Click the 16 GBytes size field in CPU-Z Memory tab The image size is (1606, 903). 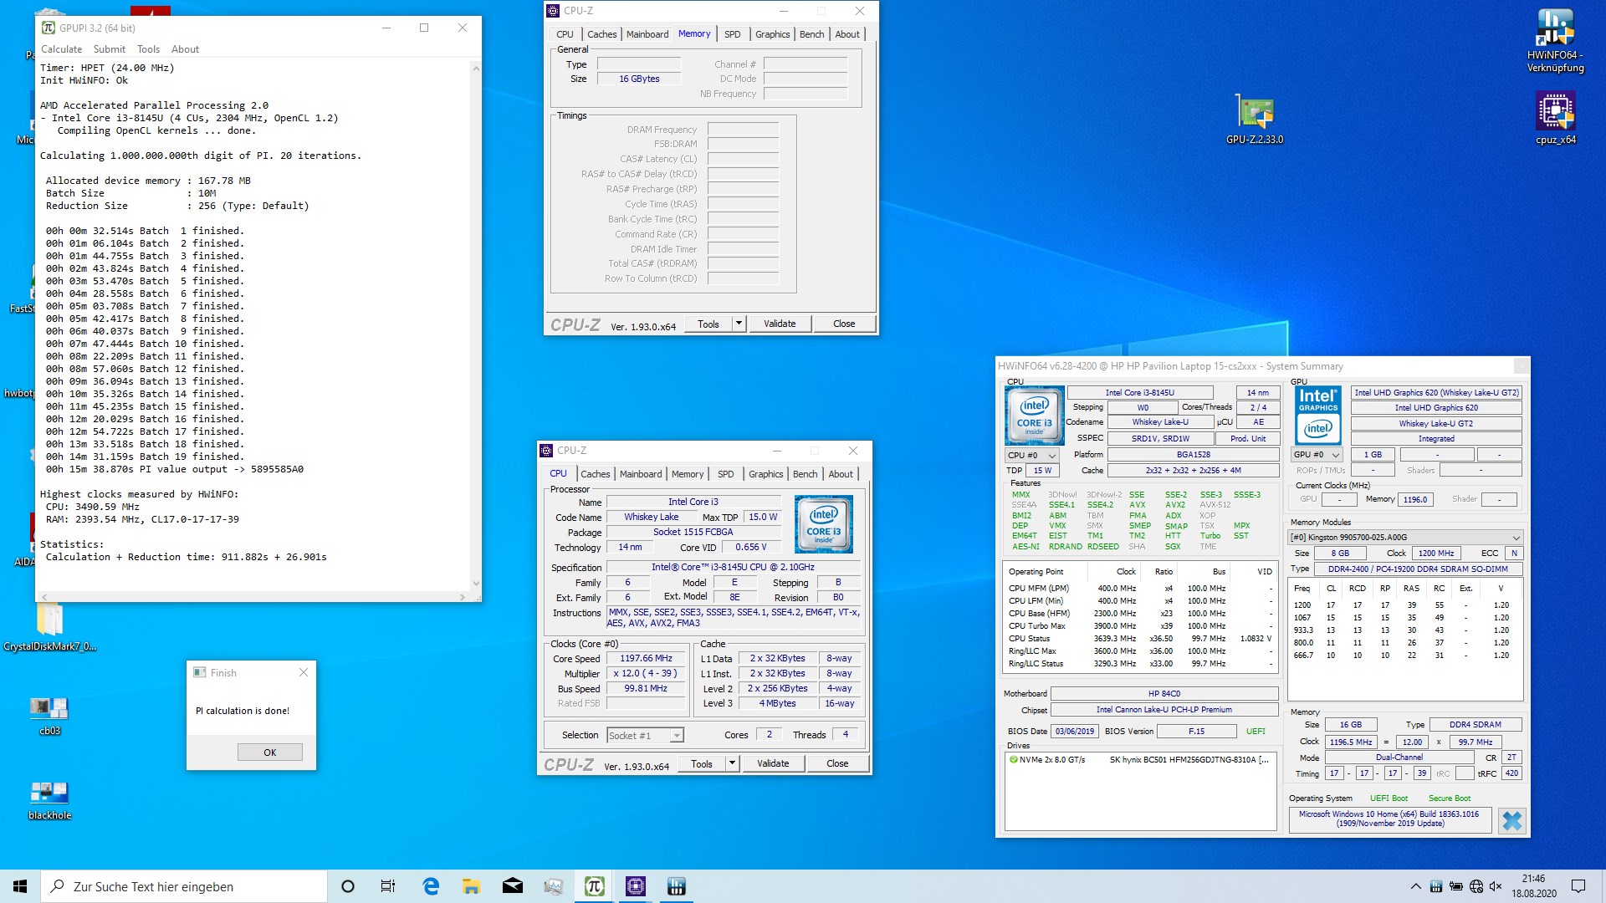[639, 79]
